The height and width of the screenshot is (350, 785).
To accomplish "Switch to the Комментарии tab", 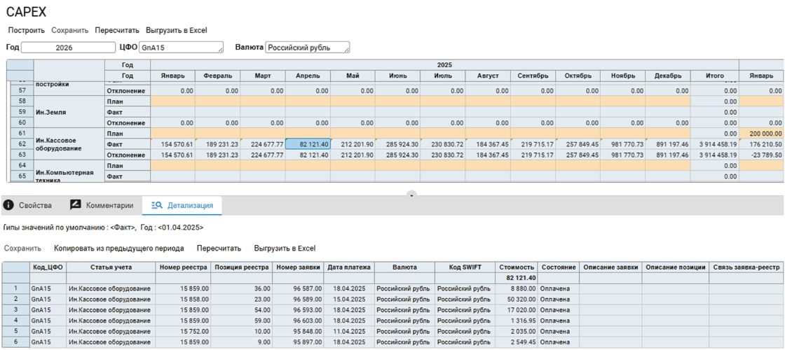I will tap(109, 205).
